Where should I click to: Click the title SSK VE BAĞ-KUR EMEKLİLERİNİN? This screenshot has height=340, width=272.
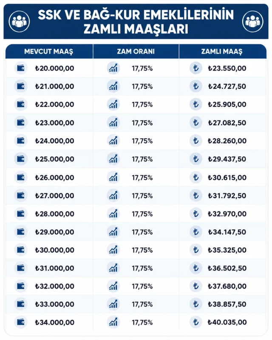tap(136, 15)
